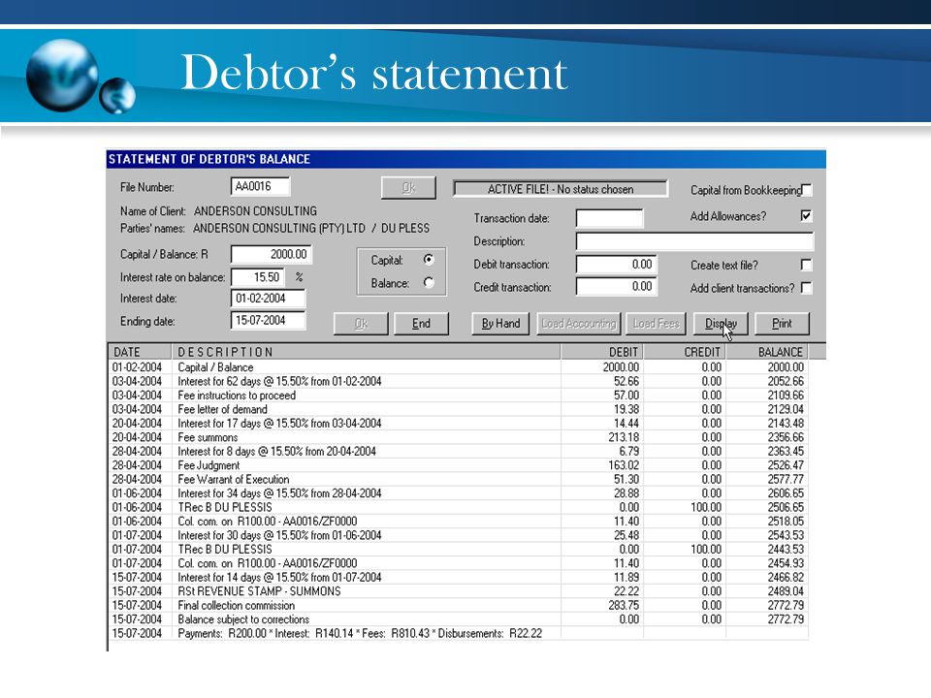
Task: Tick Add client transactions checkbox
Action: 806,288
